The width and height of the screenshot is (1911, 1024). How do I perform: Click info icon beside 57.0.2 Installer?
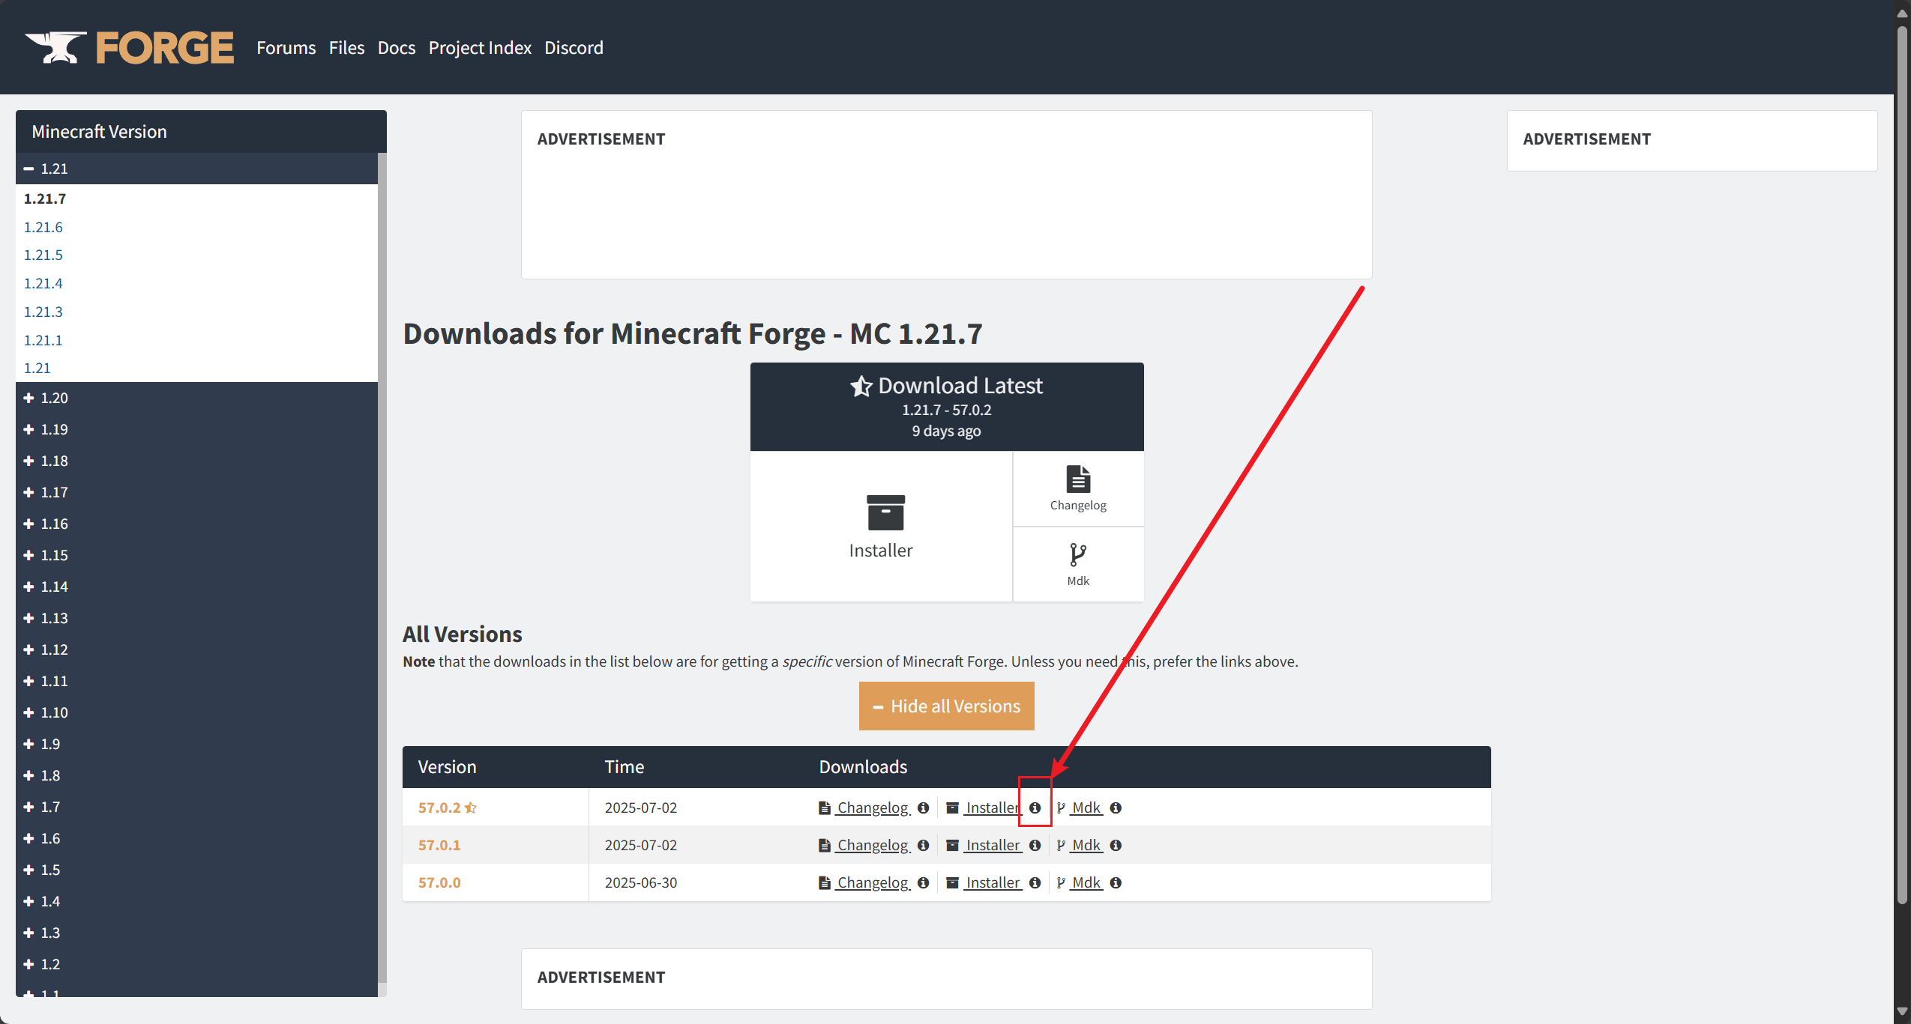coord(1035,808)
